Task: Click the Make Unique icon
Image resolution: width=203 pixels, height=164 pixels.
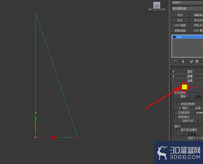Action: coord(191,61)
